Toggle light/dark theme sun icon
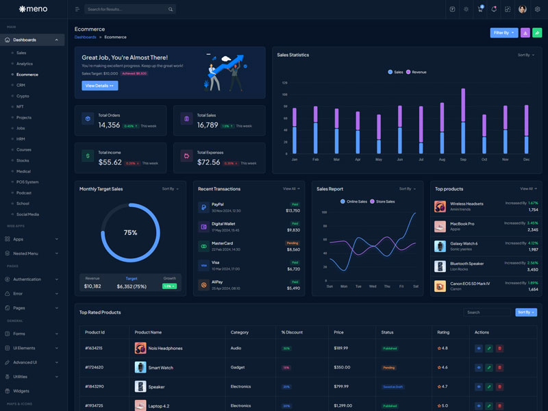Viewport: 548px width, 411px height. click(466, 10)
